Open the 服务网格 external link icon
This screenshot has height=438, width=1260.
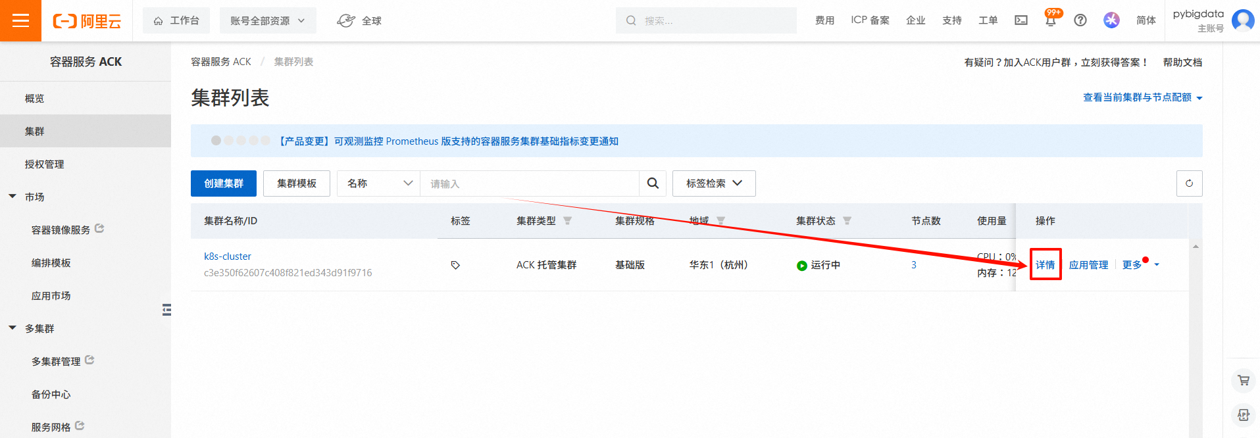coord(80,426)
